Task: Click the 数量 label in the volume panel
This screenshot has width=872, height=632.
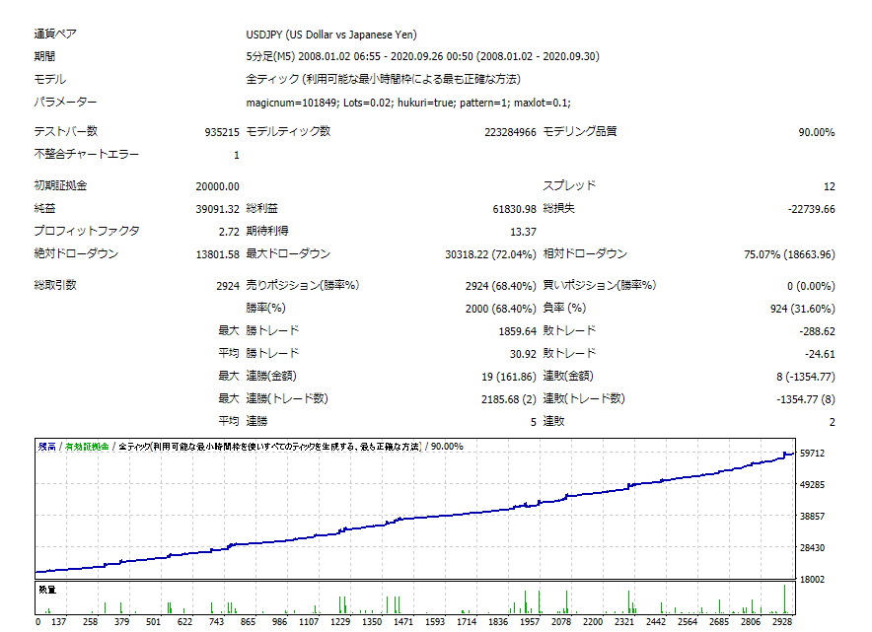Action: (46, 589)
